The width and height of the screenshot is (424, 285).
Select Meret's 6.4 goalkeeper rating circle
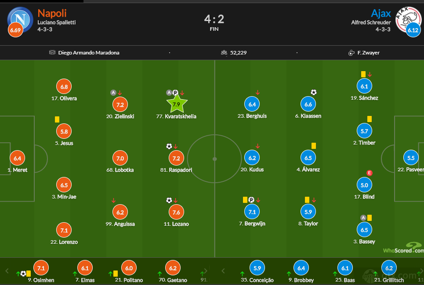(17, 158)
